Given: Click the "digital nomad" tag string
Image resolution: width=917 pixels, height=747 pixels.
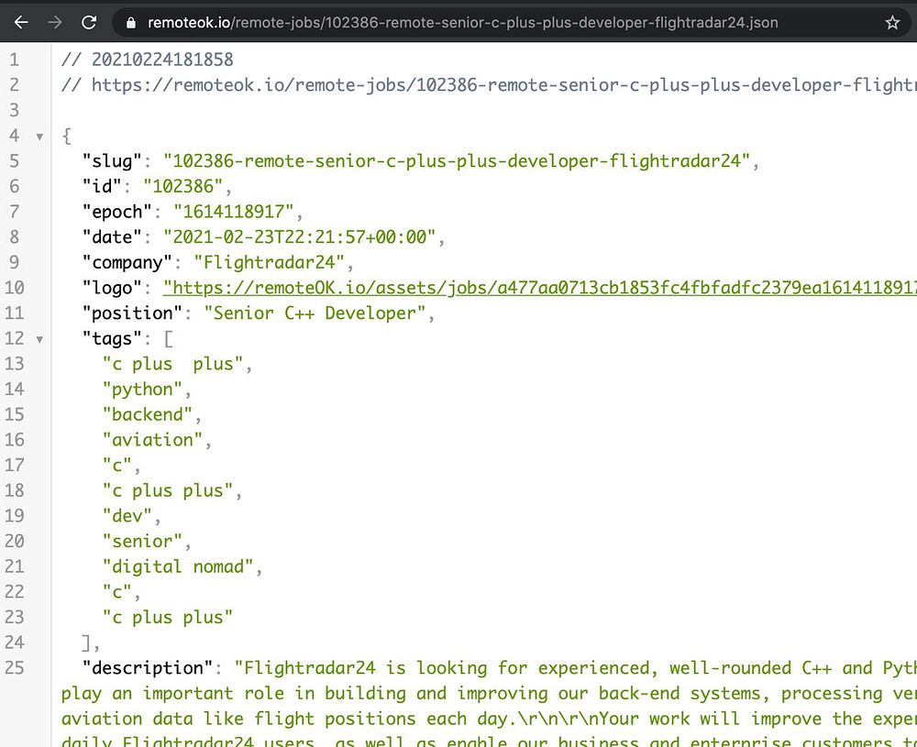Looking at the screenshot, I should 178,567.
